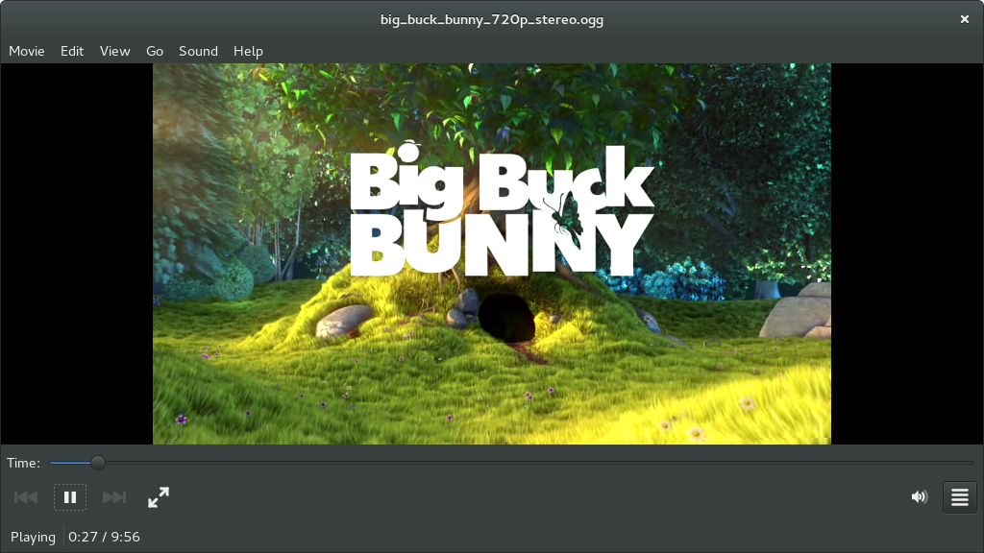The width and height of the screenshot is (984, 553).
Task: Open the volume speaker control
Action: (x=920, y=497)
